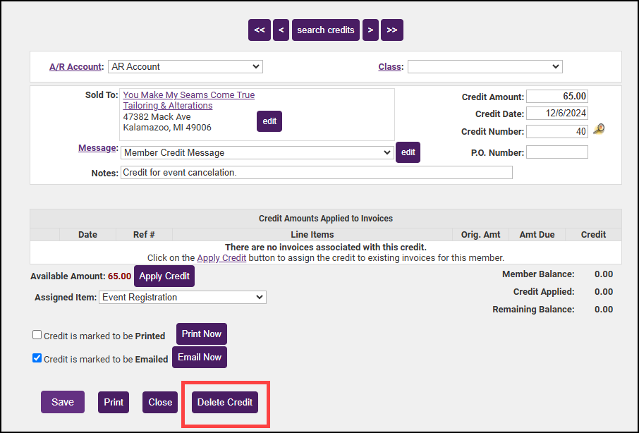Viewport: 639px width, 433px height.
Task: Open the A/R Account dropdown
Action: 185,67
